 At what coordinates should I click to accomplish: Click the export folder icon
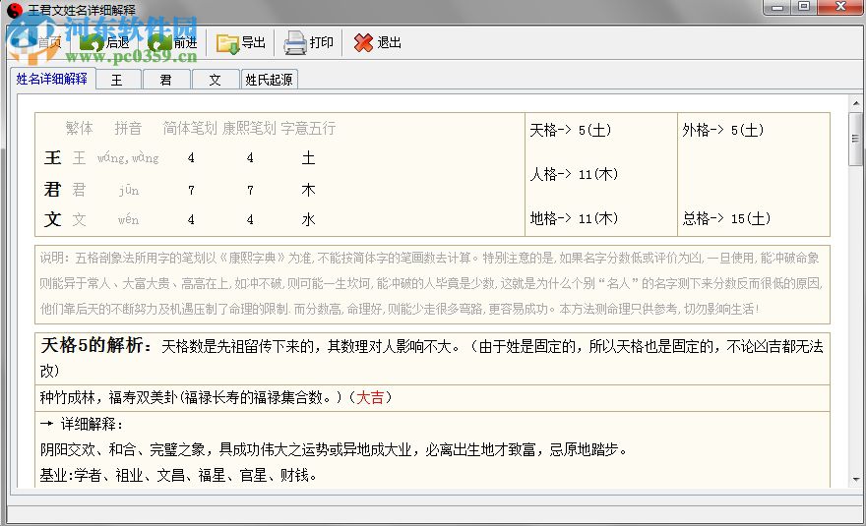227,43
